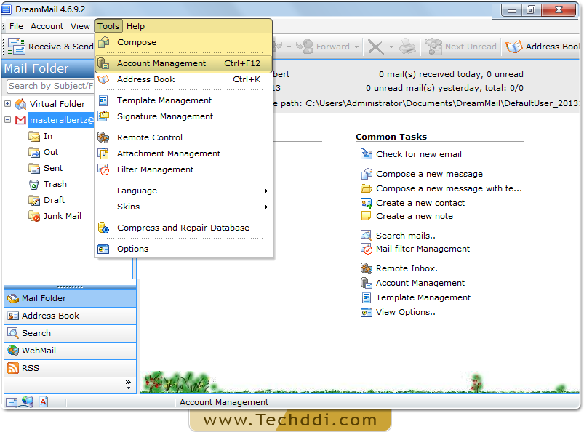
Task: Click the Check for new email icon
Action: coord(367,154)
